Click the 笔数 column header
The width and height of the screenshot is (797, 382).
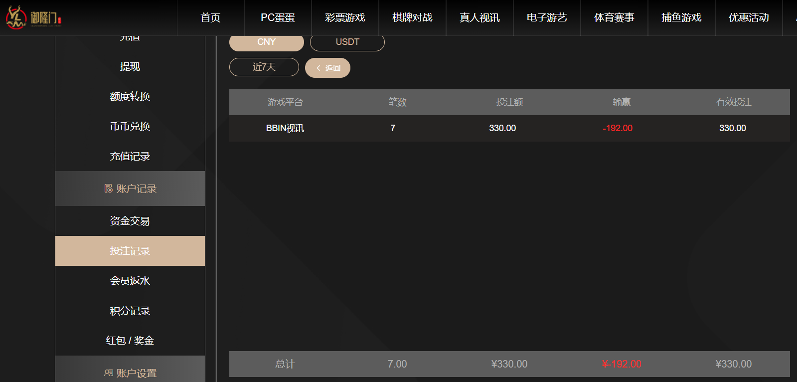[397, 102]
